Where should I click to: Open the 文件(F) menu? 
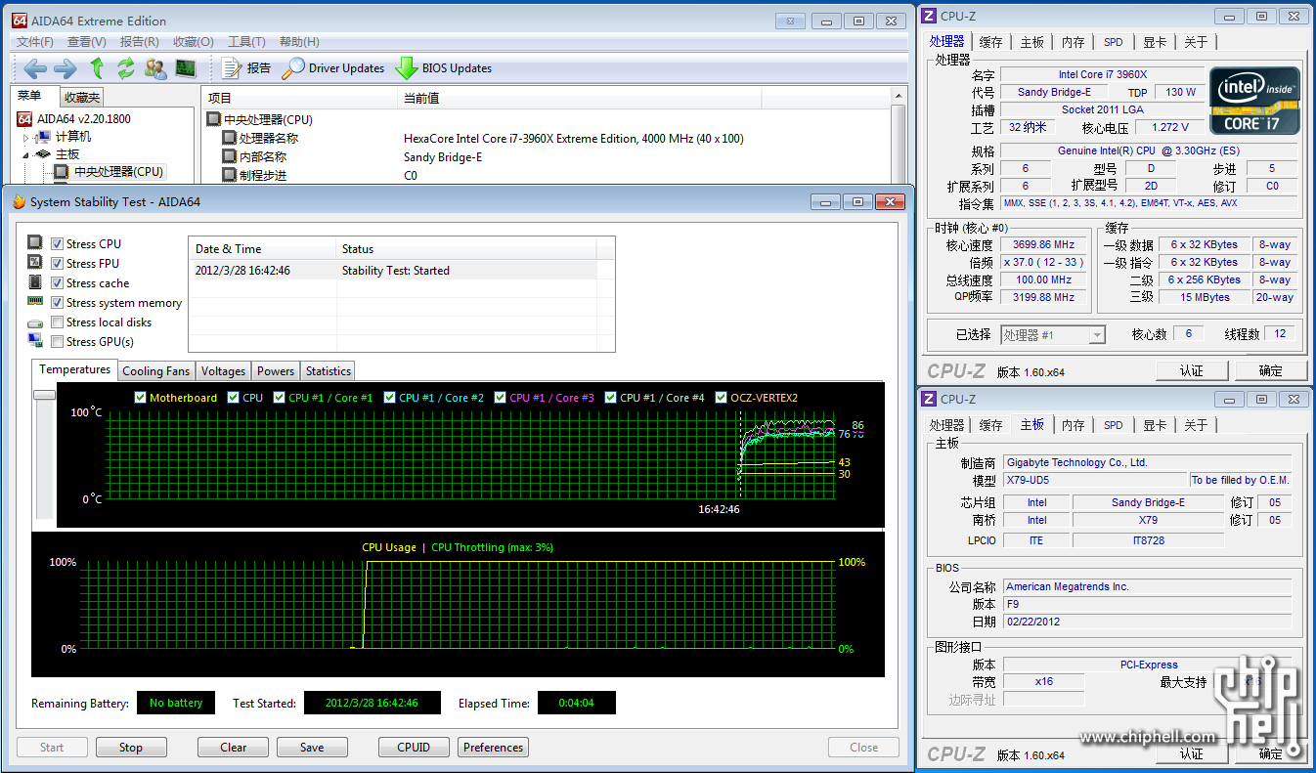(35, 41)
